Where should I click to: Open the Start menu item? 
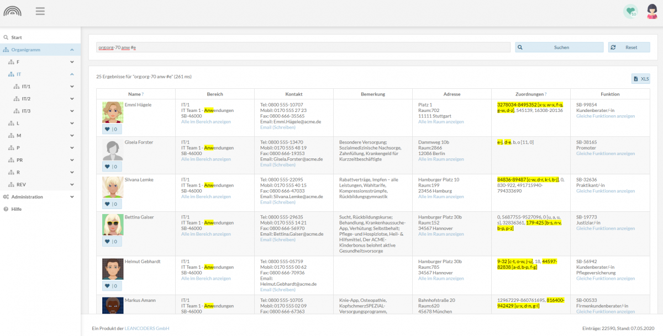17,38
